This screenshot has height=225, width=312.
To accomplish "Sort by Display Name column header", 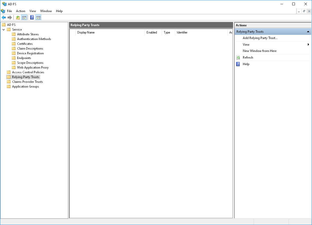I will (x=86, y=32).
